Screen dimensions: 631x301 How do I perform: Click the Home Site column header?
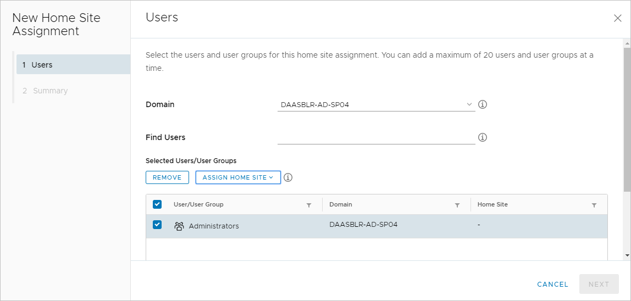pyautogui.click(x=492, y=204)
